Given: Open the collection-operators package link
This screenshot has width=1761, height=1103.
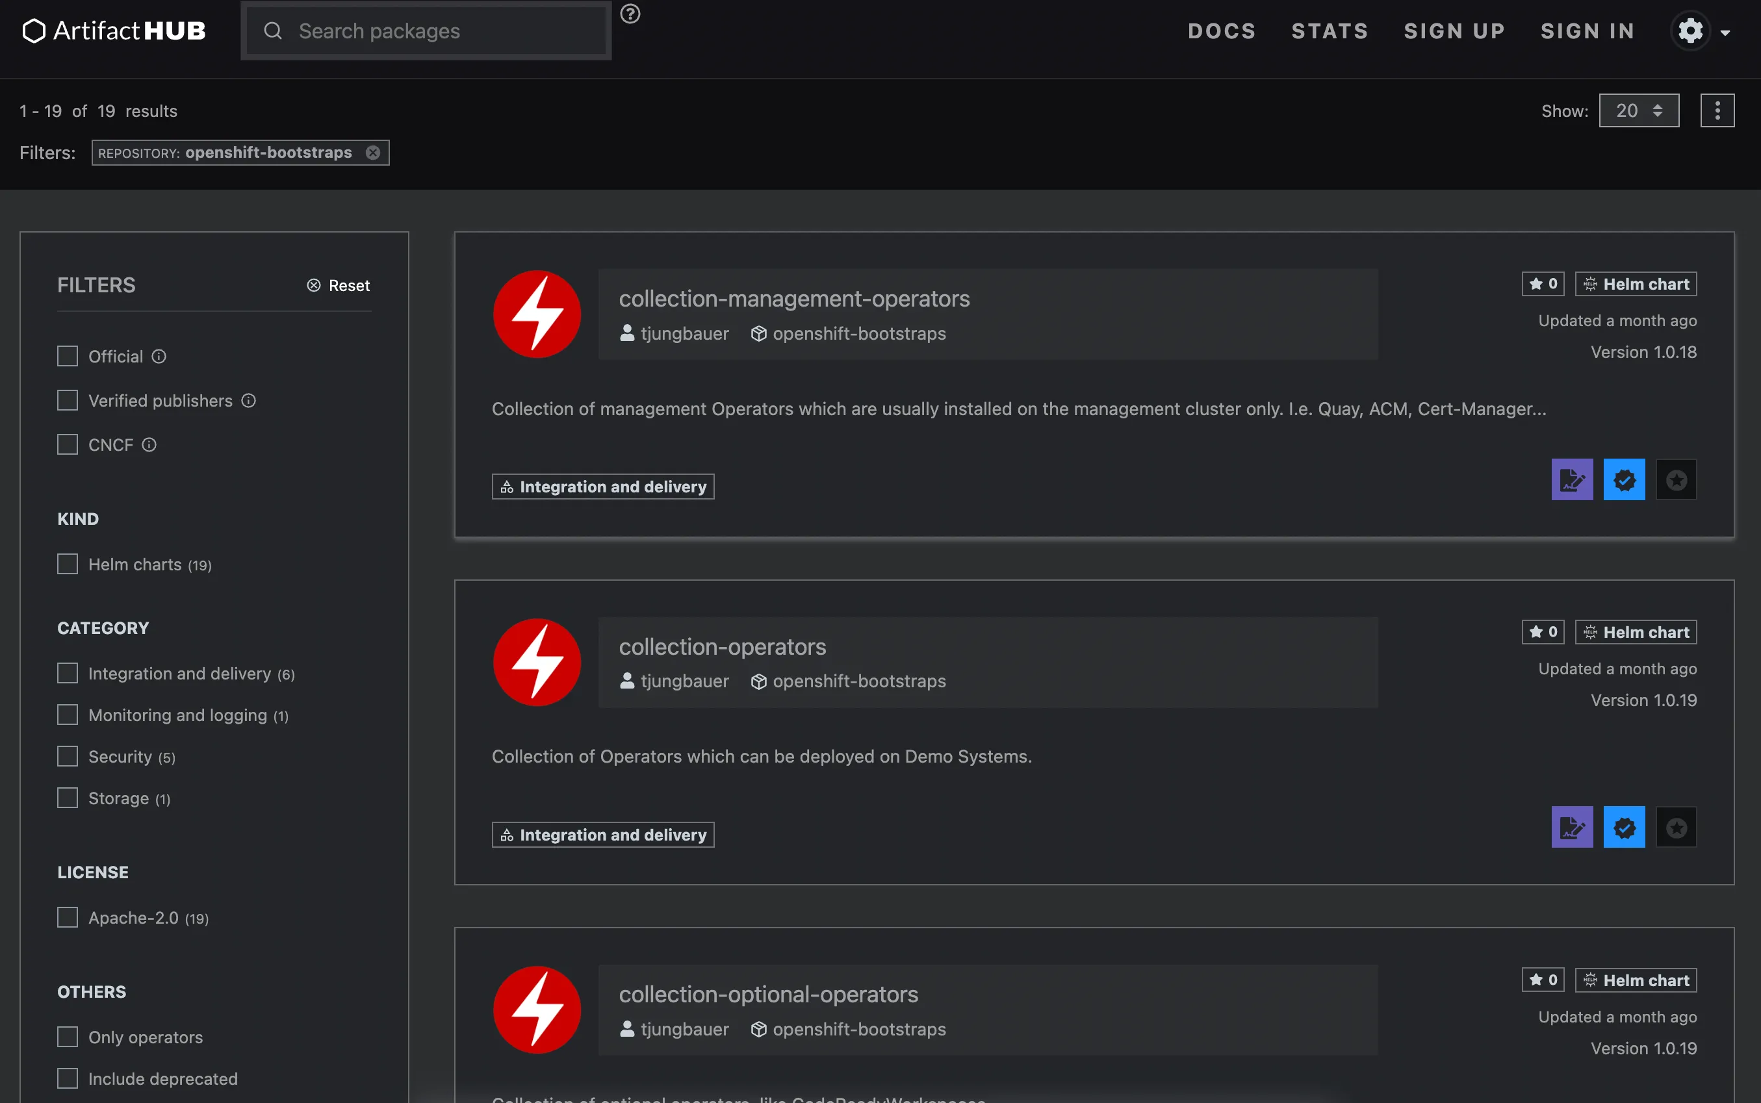Looking at the screenshot, I should click(723, 646).
